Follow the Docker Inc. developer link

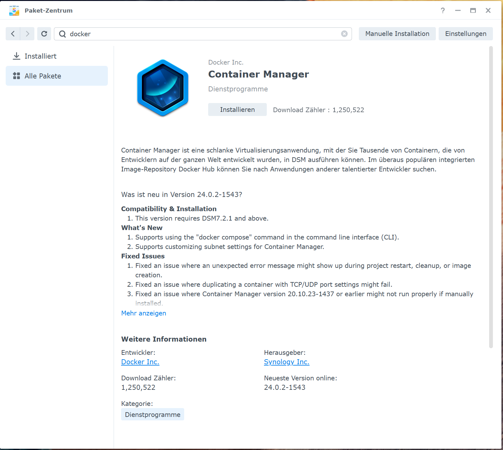click(140, 362)
